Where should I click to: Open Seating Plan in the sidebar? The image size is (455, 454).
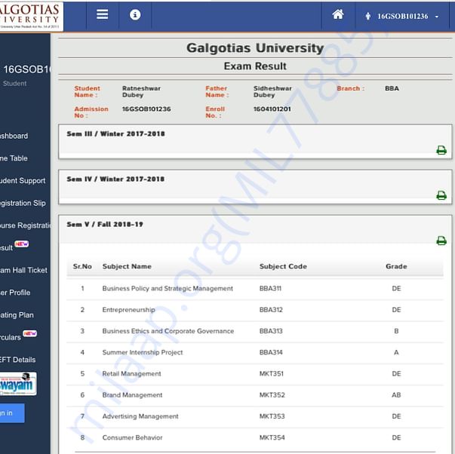17,315
